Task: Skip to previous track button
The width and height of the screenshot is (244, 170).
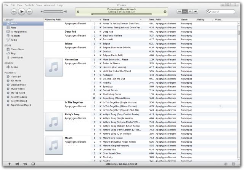Action: click(14, 11)
